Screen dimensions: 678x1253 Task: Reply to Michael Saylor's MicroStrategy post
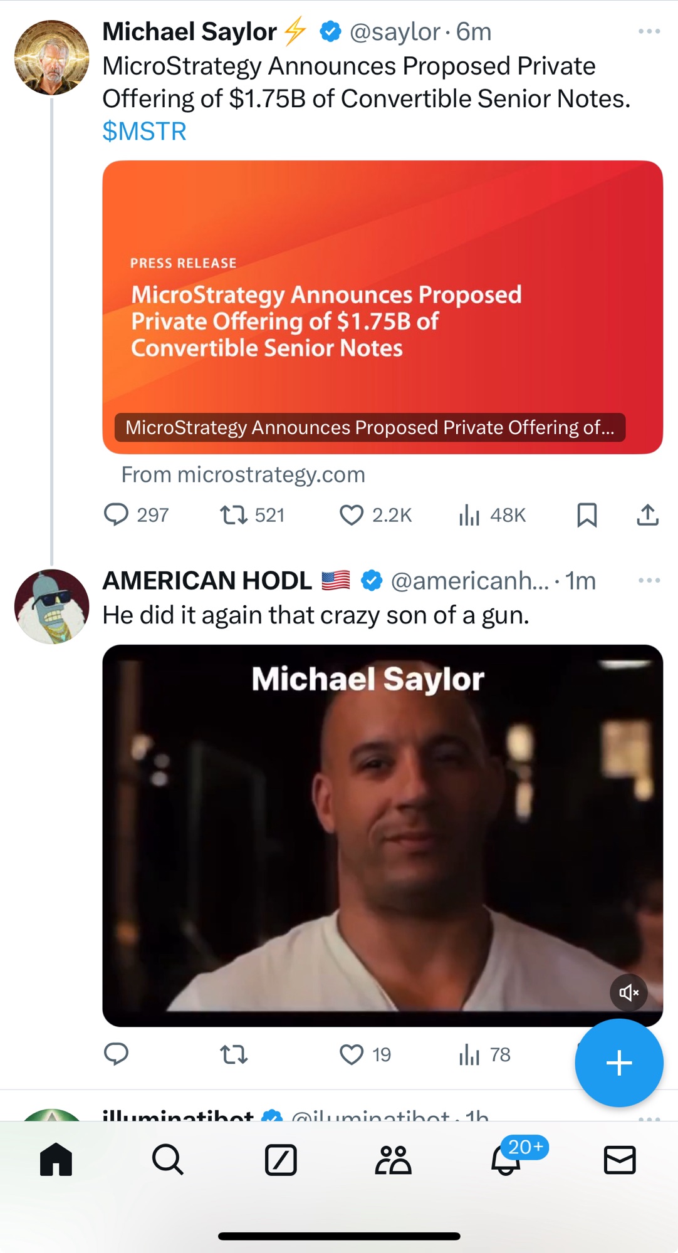[x=117, y=515]
